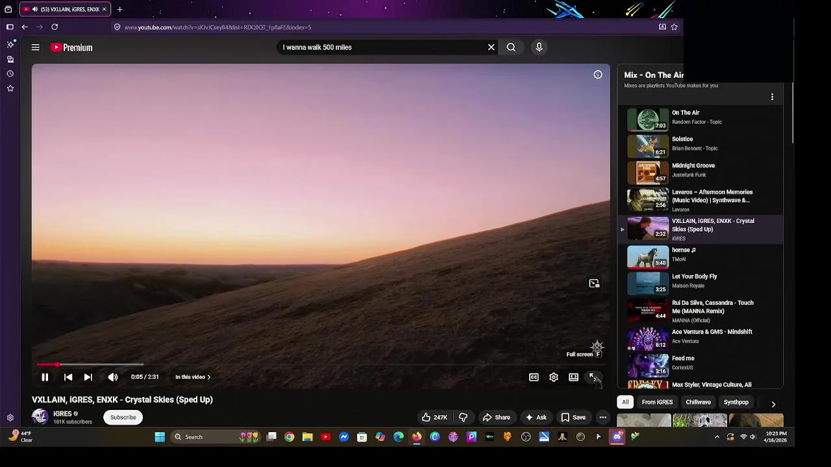831x467 pixels.
Task: Open Google Chrome from the taskbar
Action: pos(290,437)
